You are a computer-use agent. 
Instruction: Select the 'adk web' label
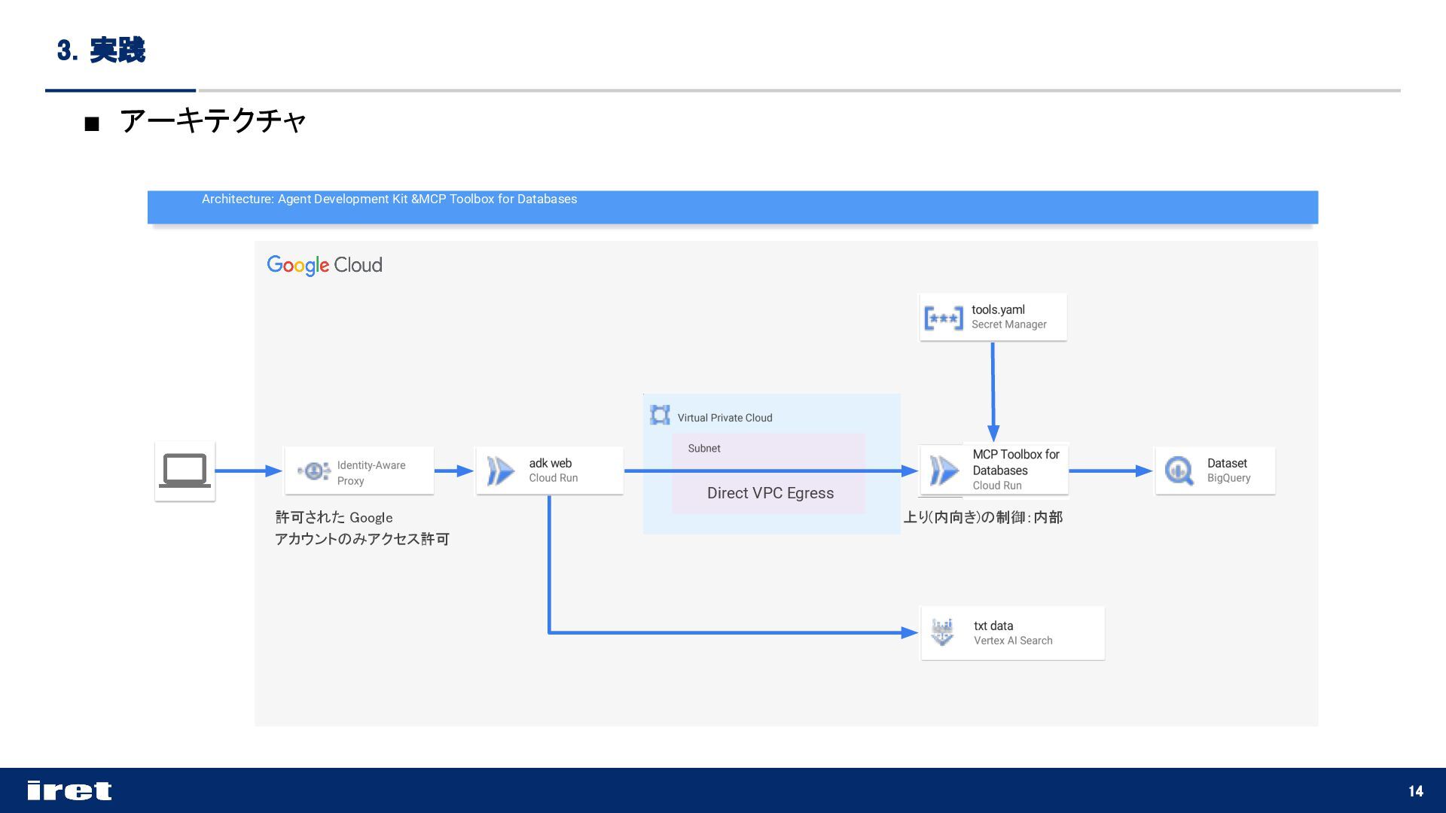(x=550, y=463)
